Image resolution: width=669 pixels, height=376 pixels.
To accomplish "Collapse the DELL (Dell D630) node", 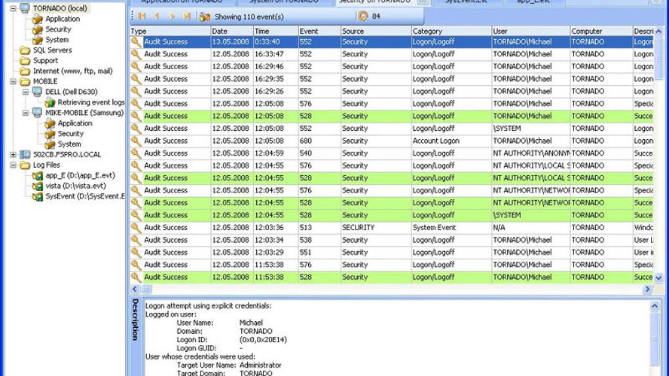I will (25, 92).
